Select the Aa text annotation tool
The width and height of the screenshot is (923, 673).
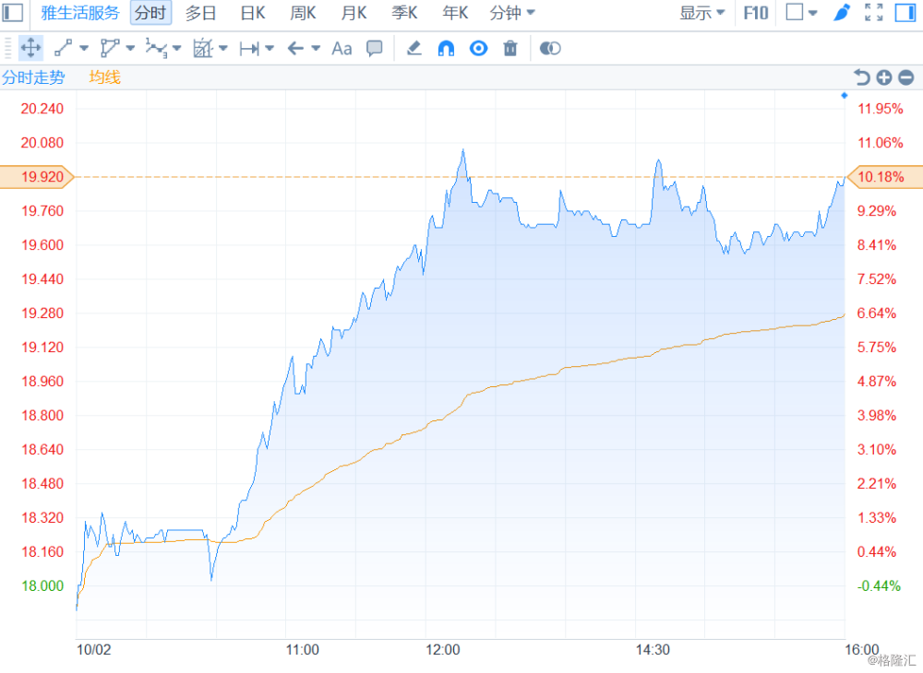coord(342,48)
